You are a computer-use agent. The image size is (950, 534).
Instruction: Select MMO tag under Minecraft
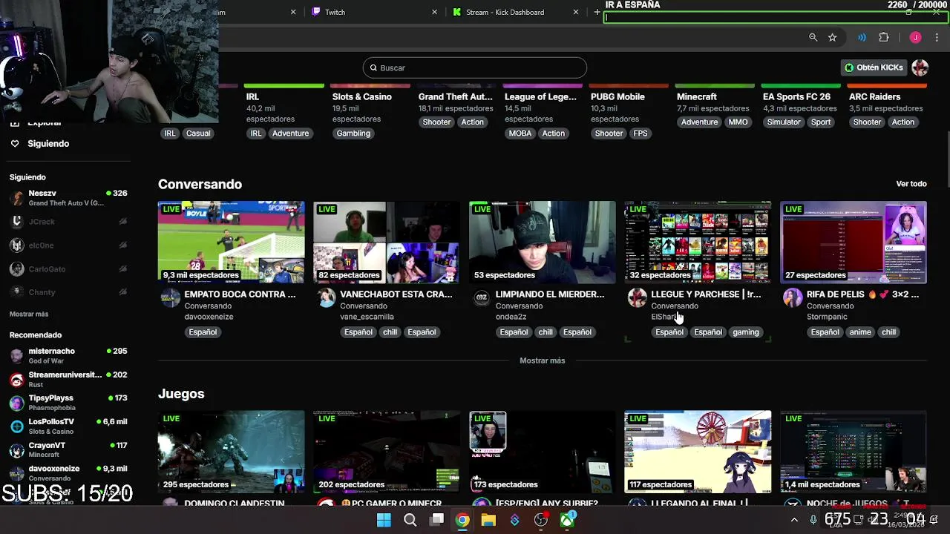[x=738, y=122]
